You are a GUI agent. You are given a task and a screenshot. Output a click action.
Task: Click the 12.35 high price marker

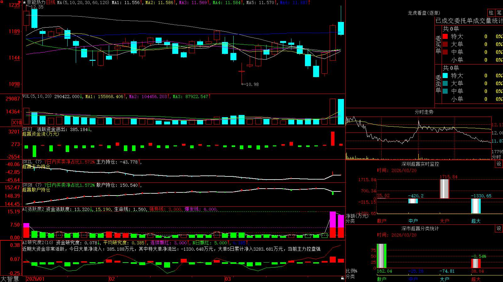point(37,7)
